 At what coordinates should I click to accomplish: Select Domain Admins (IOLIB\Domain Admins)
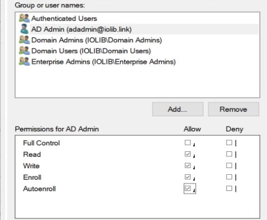click(96, 40)
